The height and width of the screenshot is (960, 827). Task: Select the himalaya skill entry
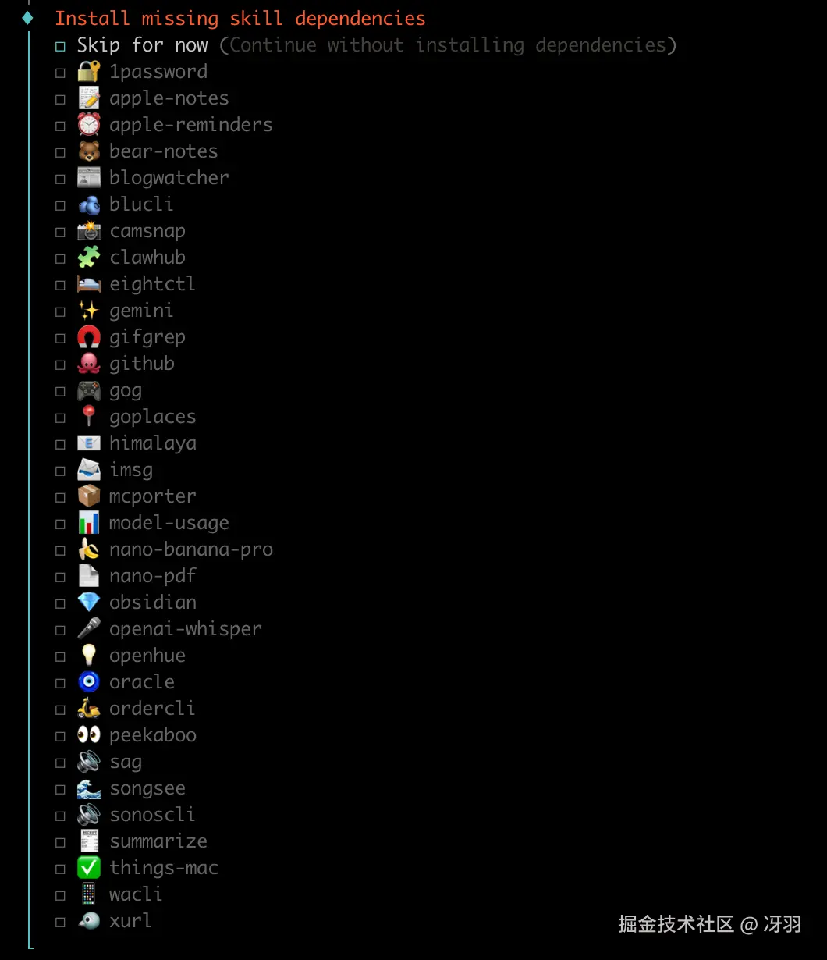pos(153,443)
